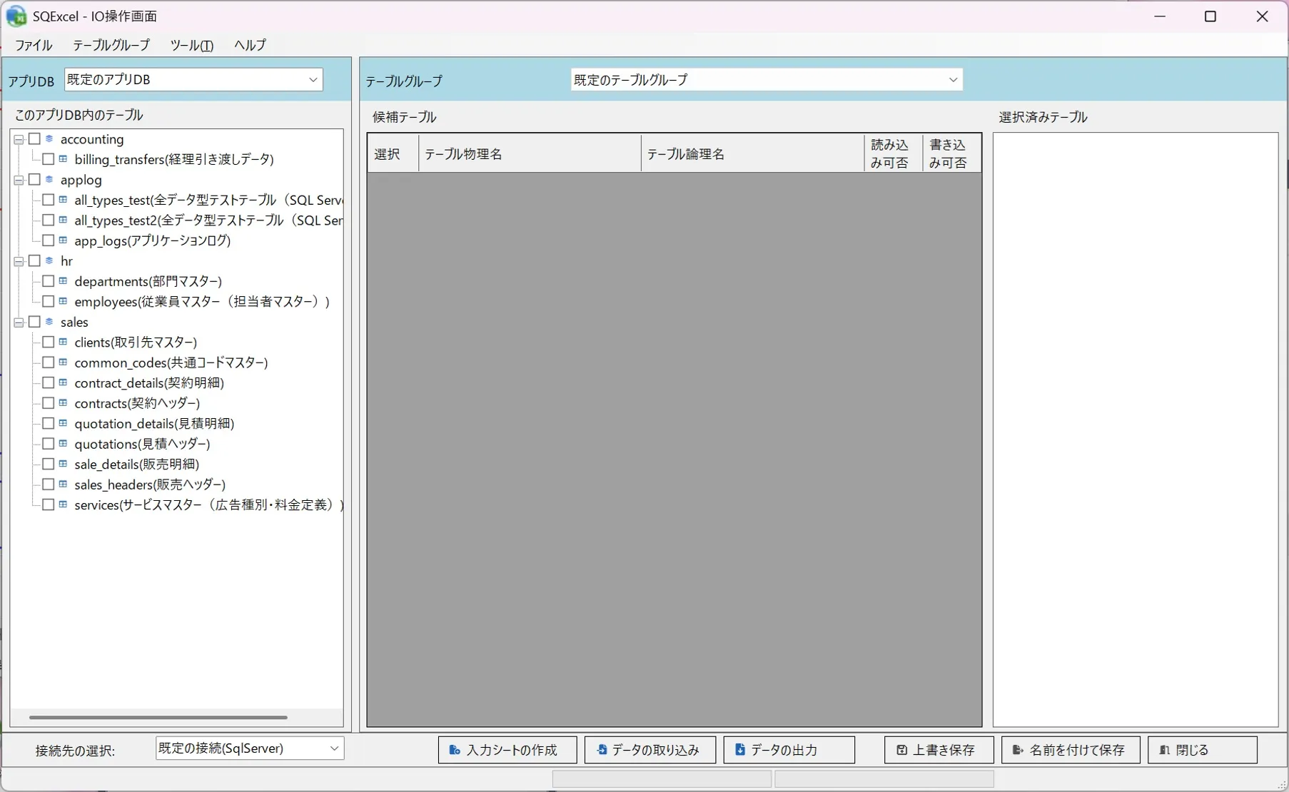This screenshot has height=792, width=1289.
Task: Click the データの出力 button
Action: point(789,750)
